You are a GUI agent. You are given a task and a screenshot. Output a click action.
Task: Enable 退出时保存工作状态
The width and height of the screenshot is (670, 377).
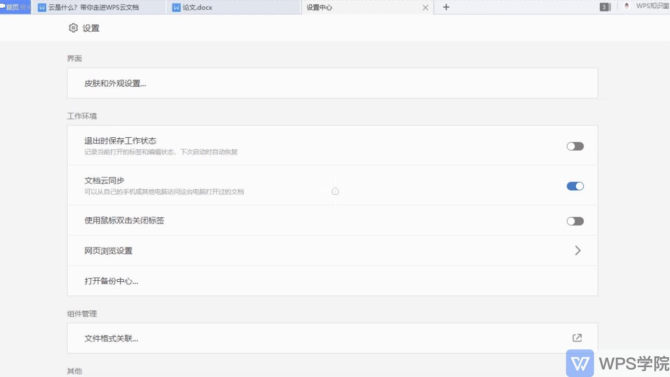574,146
